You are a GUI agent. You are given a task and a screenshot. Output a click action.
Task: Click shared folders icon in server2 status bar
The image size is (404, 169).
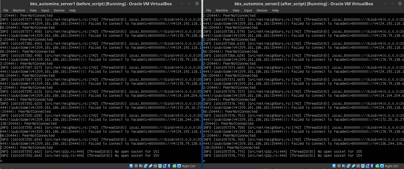358,166
